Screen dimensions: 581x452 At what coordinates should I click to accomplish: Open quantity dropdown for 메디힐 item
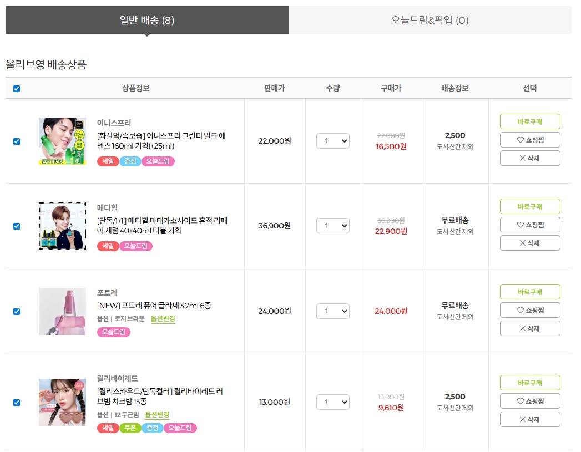tap(333, 226)
